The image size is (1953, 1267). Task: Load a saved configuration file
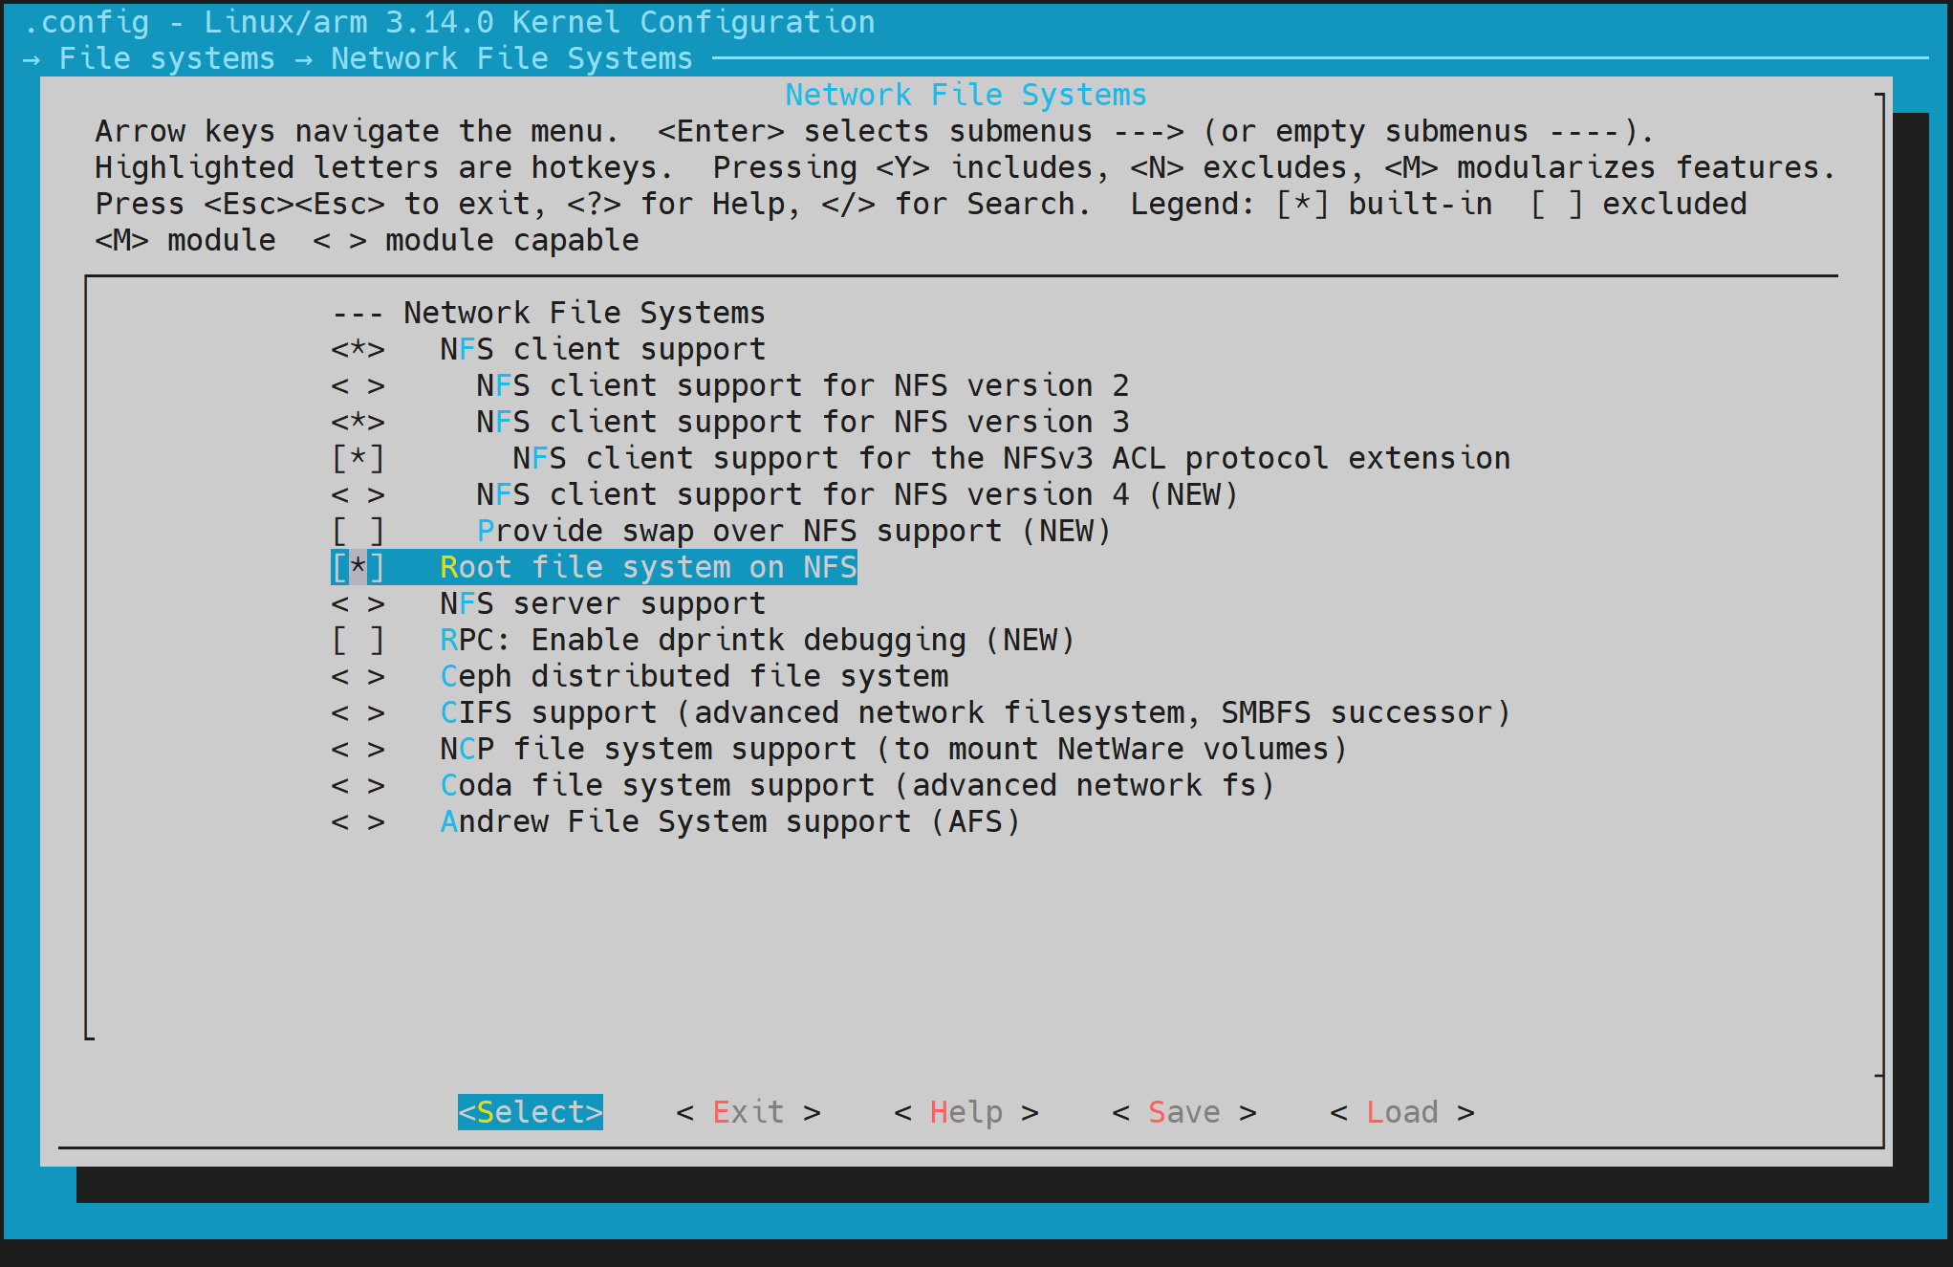click(1401, 1111)
